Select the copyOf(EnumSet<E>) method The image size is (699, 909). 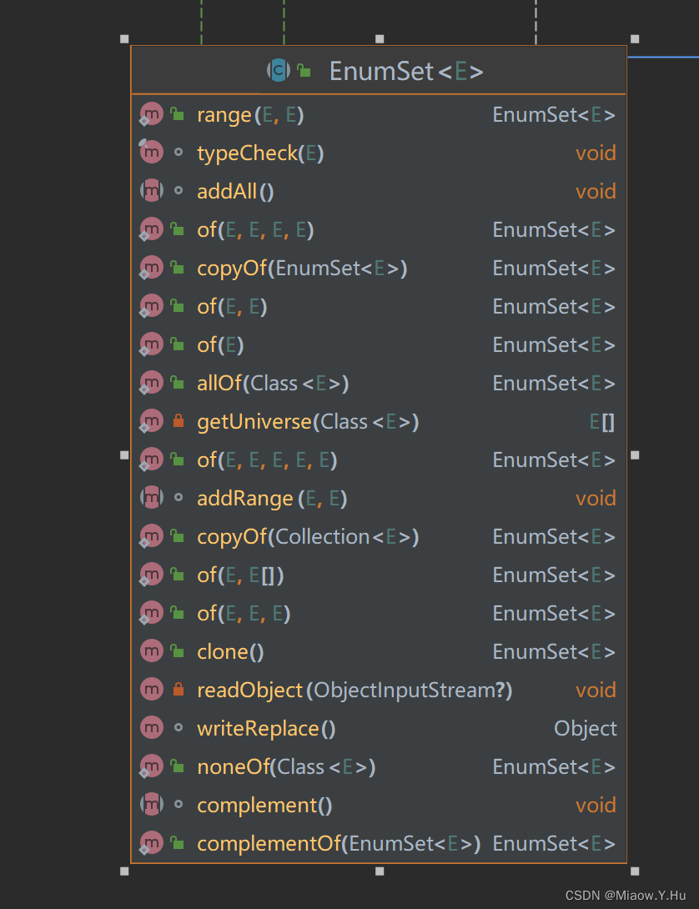pos(302,269)
